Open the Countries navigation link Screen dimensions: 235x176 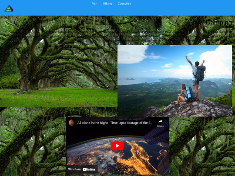click(x=124, y=3)
